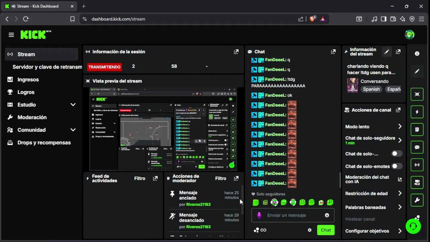Click the server icon in the right sidebar
This screenshot has width=430, height=242.
pyautogui.click(x=417, y=183)
